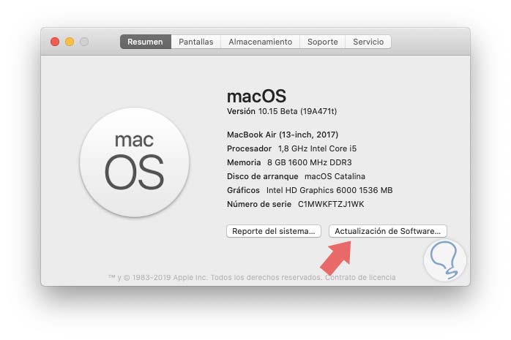Click the MacBook Air (13-inch, 2017) text
The image size is (511, 340).
pos(283,135)
